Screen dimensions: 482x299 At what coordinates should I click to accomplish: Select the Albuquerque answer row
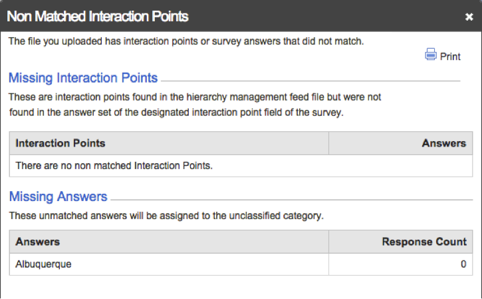click(241, 264)
